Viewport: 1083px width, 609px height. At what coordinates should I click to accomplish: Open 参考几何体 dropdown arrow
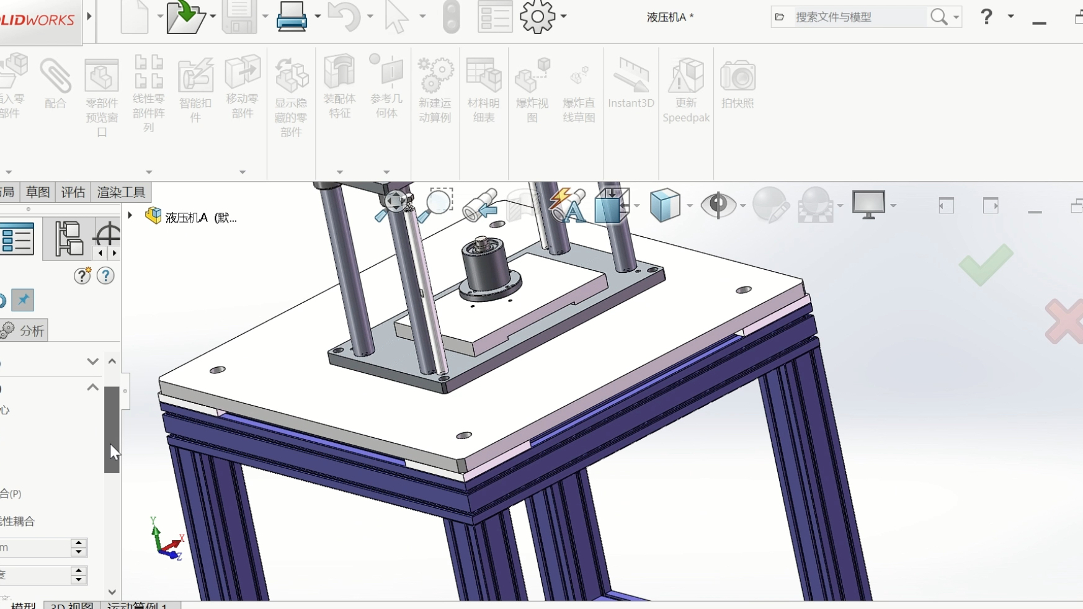pos(386,172)
